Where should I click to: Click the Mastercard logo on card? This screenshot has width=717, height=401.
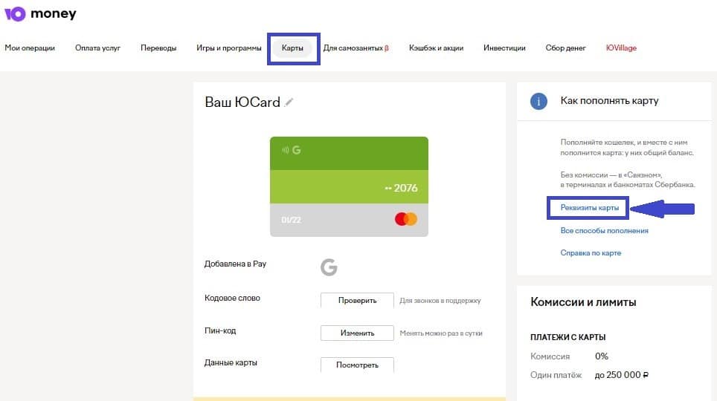(406, 219)
